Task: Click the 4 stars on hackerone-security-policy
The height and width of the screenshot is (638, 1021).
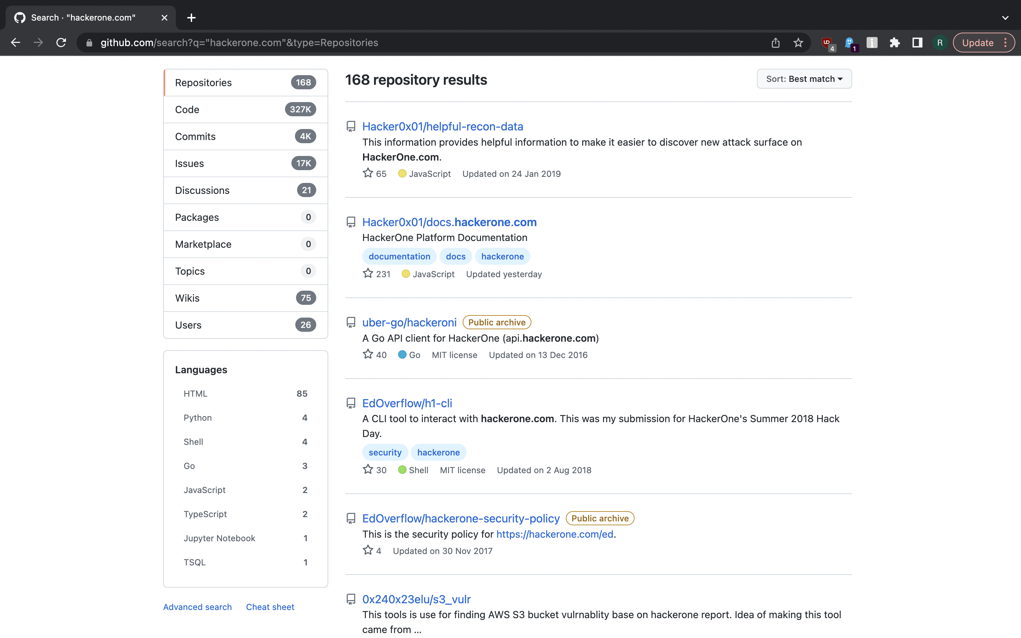Action: click(372, 551)
